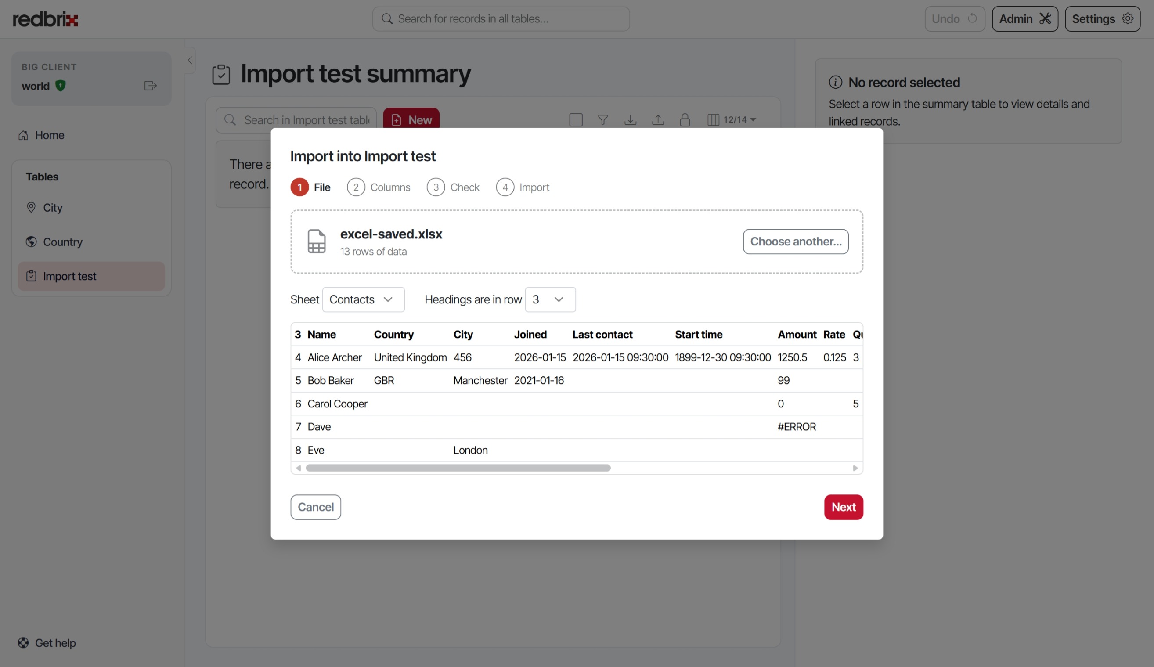Open the Import test table
Screen dimensions: 1154x667
[91, 276]
